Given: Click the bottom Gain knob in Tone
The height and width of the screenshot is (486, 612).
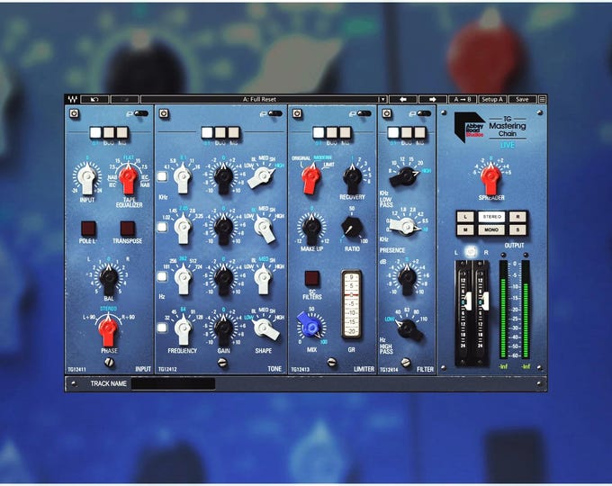Looking at the screenshot, I should coord(223,330).
